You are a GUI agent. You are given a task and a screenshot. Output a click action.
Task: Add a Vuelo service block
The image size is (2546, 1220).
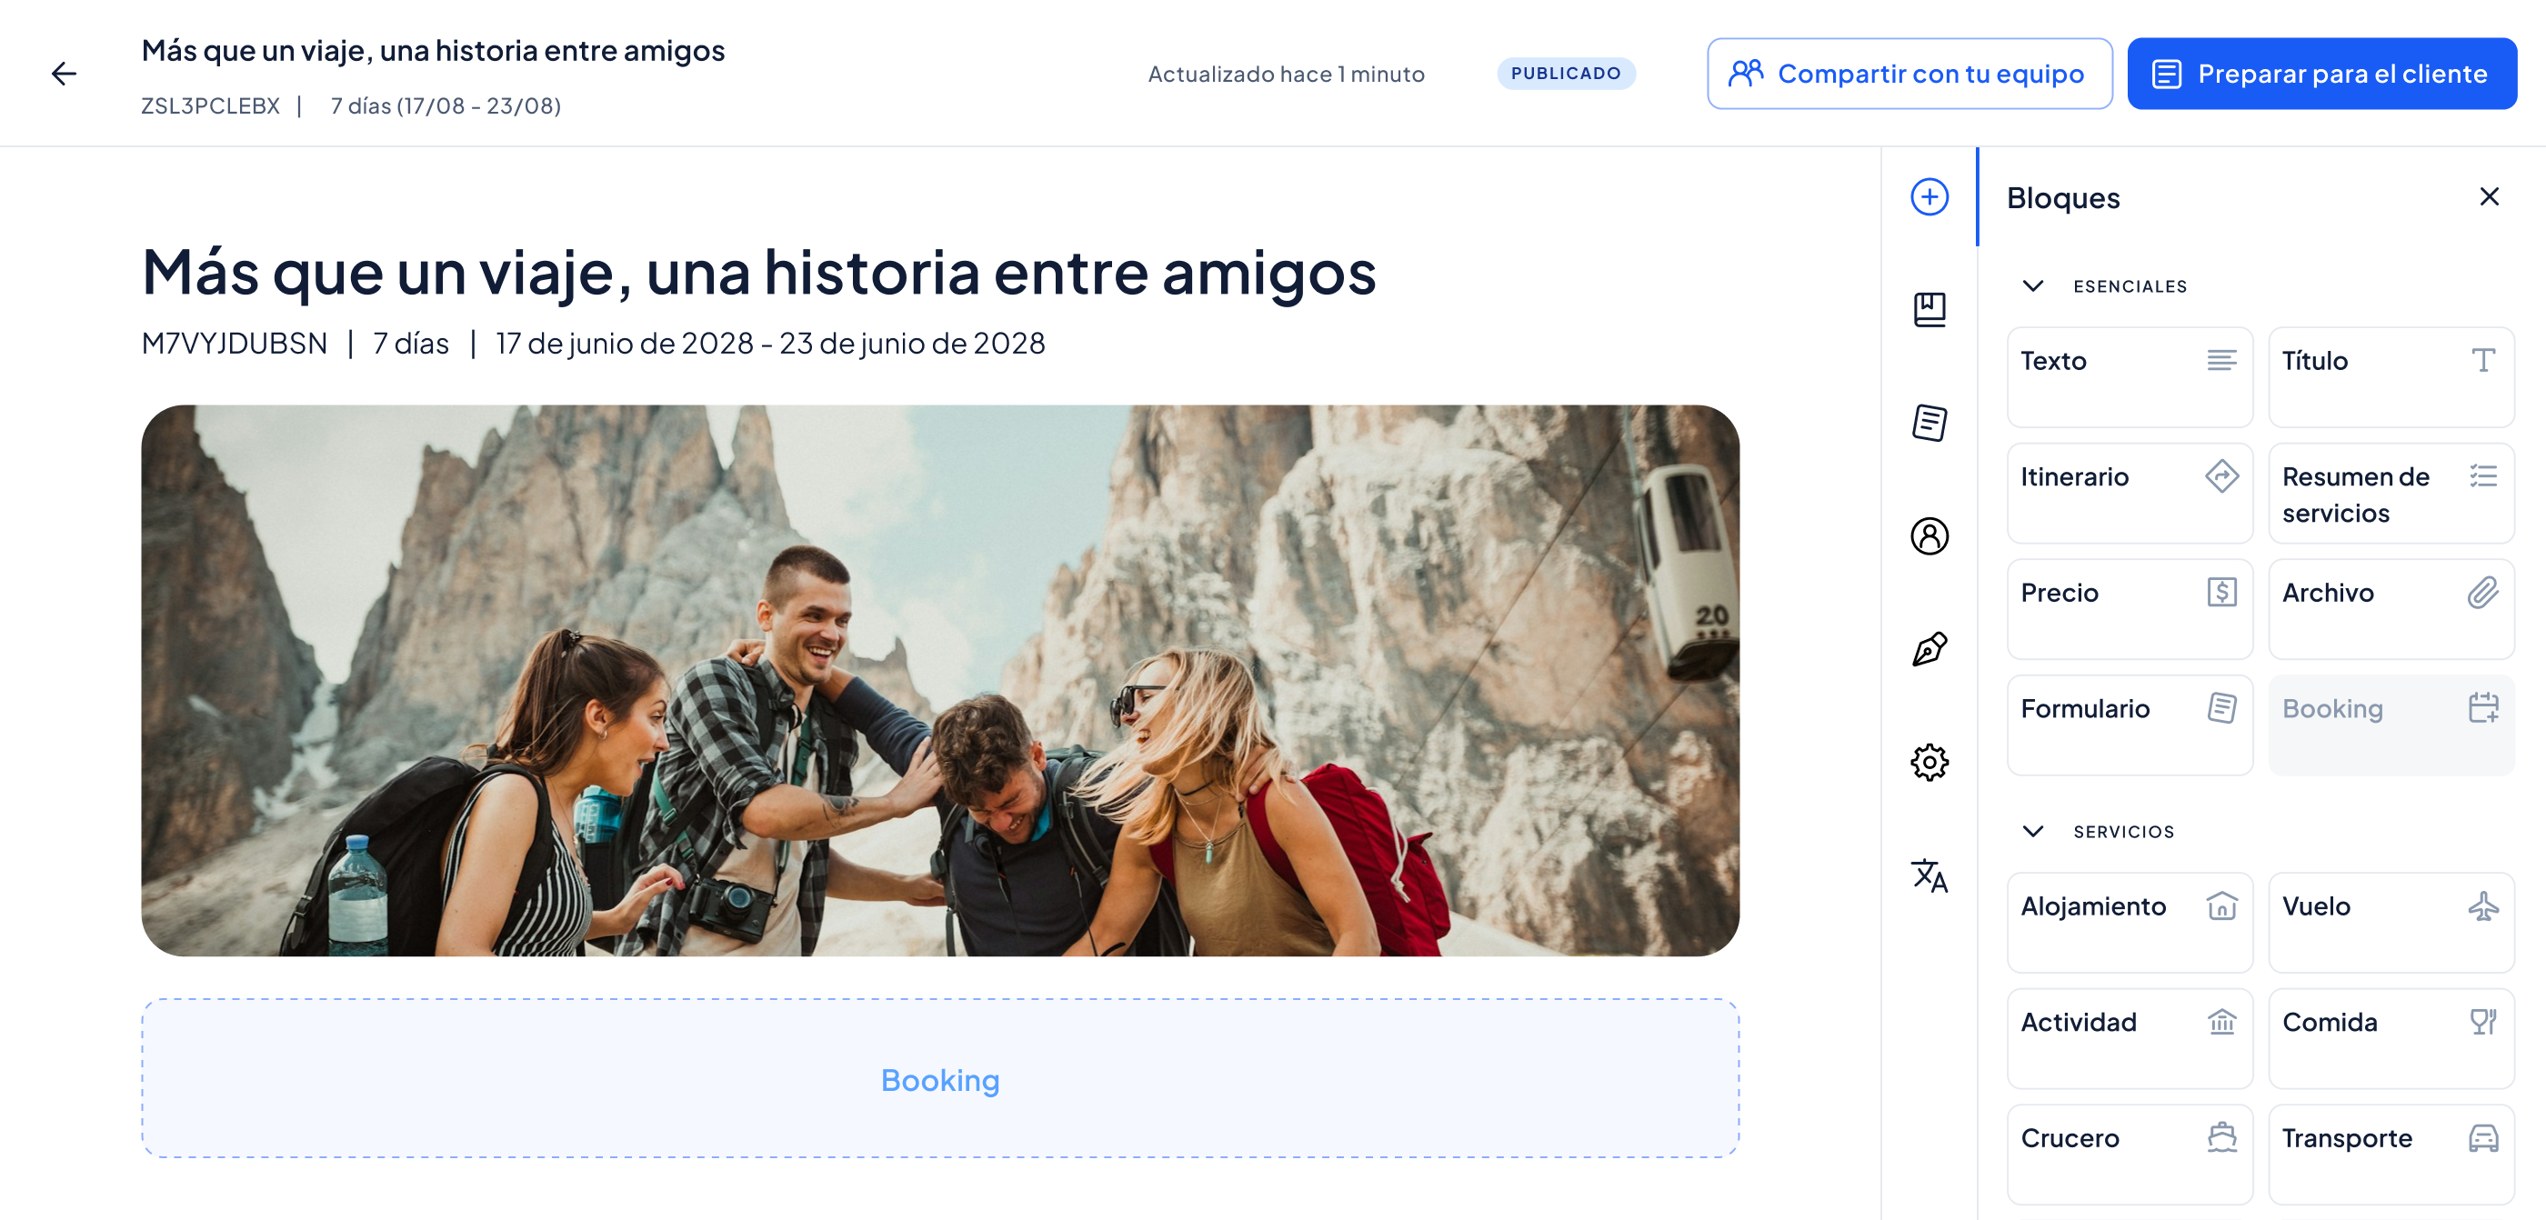2390,923
